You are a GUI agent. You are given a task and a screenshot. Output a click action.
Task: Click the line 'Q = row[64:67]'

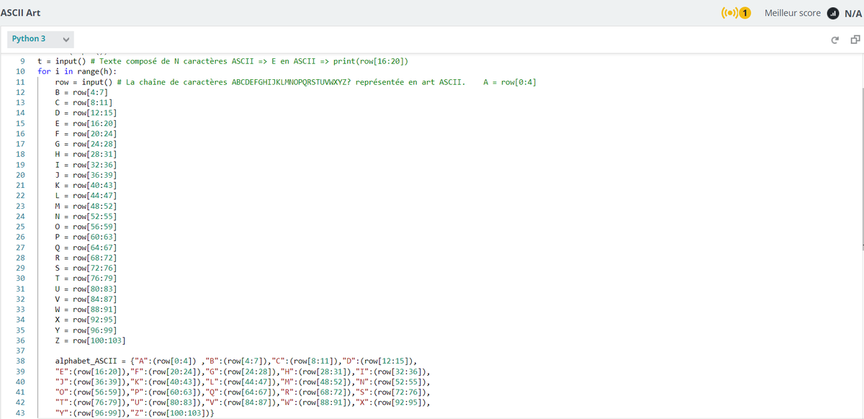[86, 248]
